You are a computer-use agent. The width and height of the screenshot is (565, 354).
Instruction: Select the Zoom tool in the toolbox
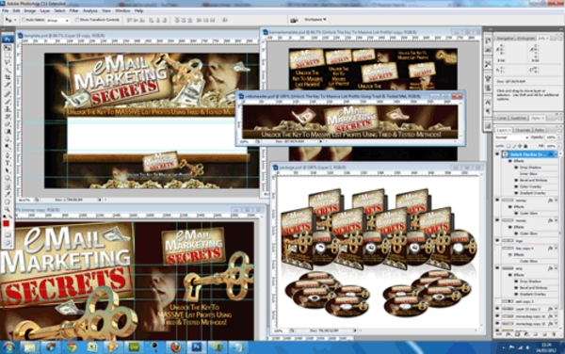click(8, 209)
